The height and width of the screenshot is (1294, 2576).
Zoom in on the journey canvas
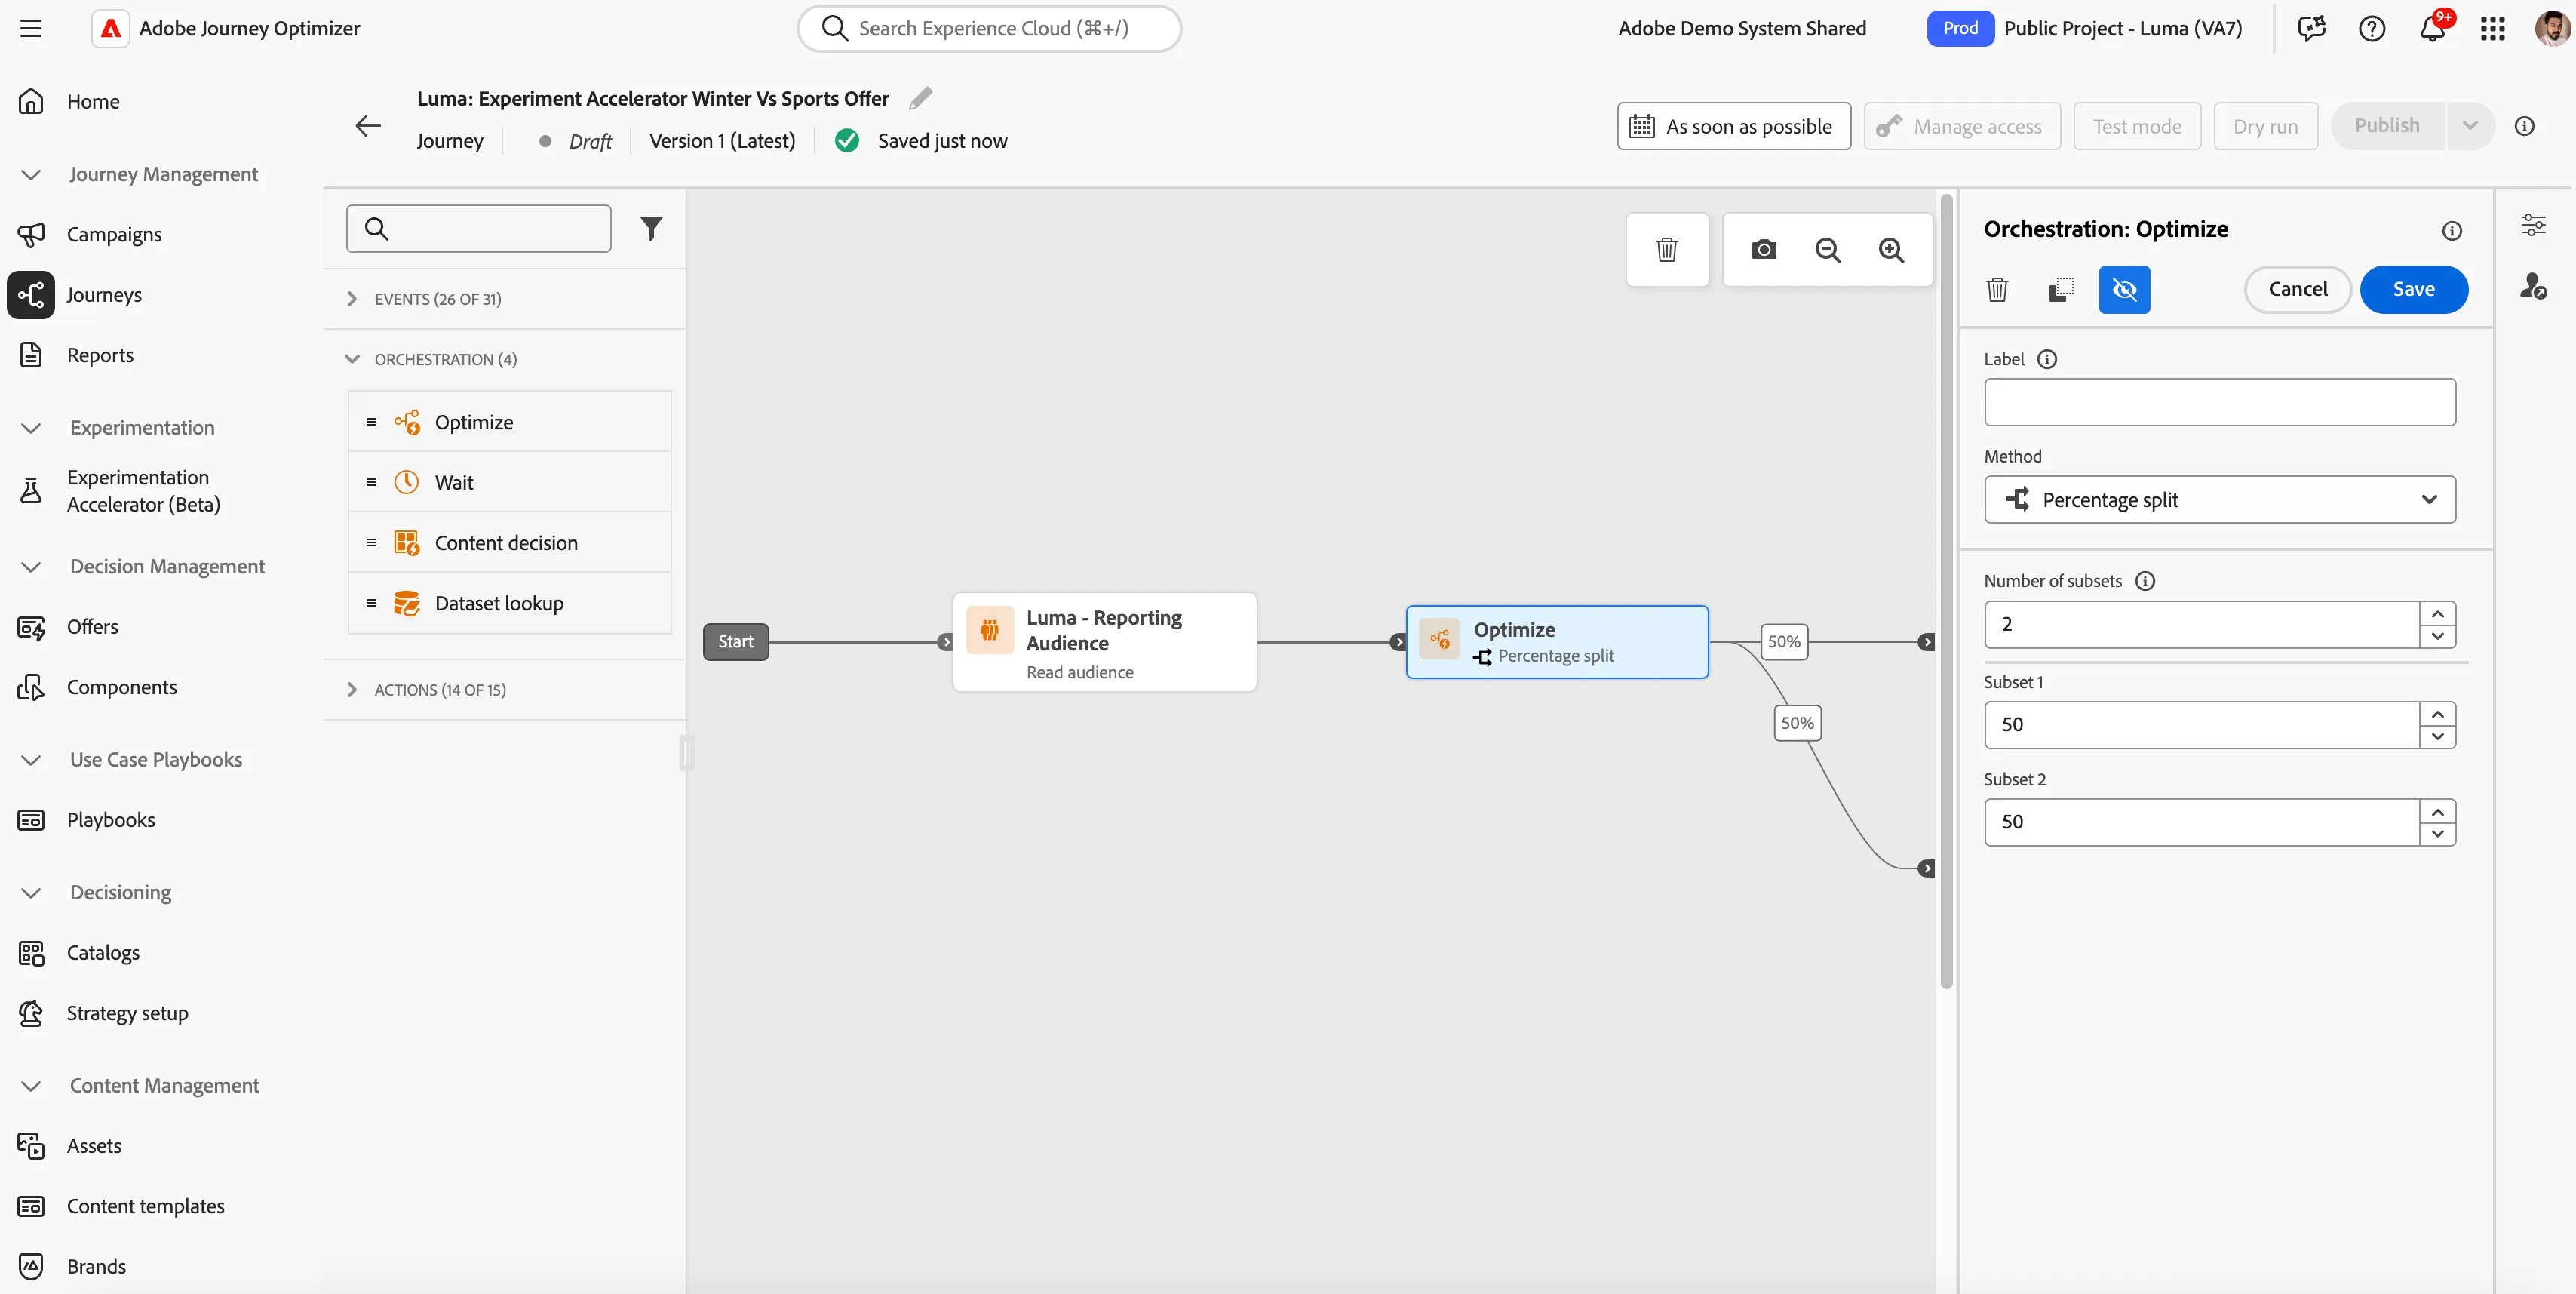click(1890, 250)
